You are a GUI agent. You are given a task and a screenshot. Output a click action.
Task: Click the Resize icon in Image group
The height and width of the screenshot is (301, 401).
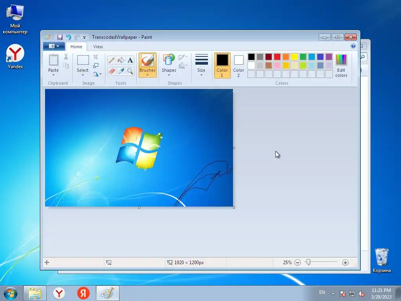pyautogui.click(x=96, y=65)
